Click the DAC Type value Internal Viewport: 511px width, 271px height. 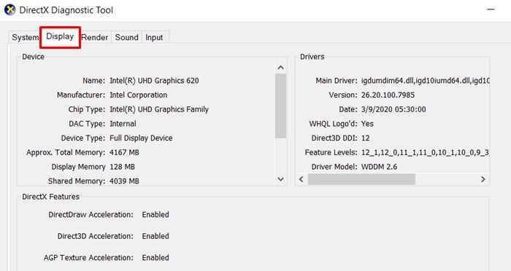click(123, 124)
